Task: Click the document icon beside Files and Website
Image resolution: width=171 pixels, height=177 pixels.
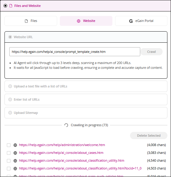Action: [11, 6]
